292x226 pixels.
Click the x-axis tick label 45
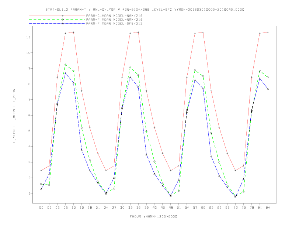pos(163,208)
